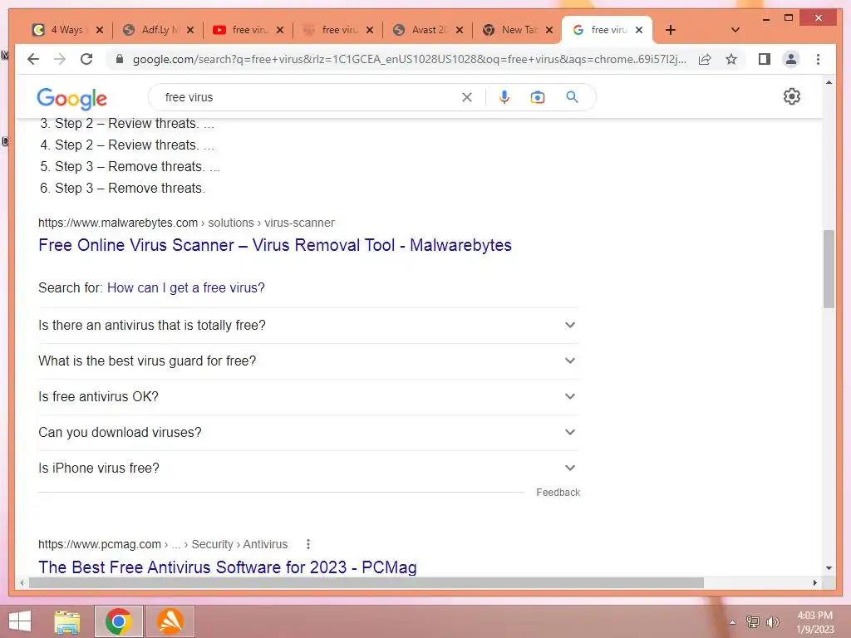Click the Feedback link
The height and width of the screenshot is (638, 851).
click(558, 493)
